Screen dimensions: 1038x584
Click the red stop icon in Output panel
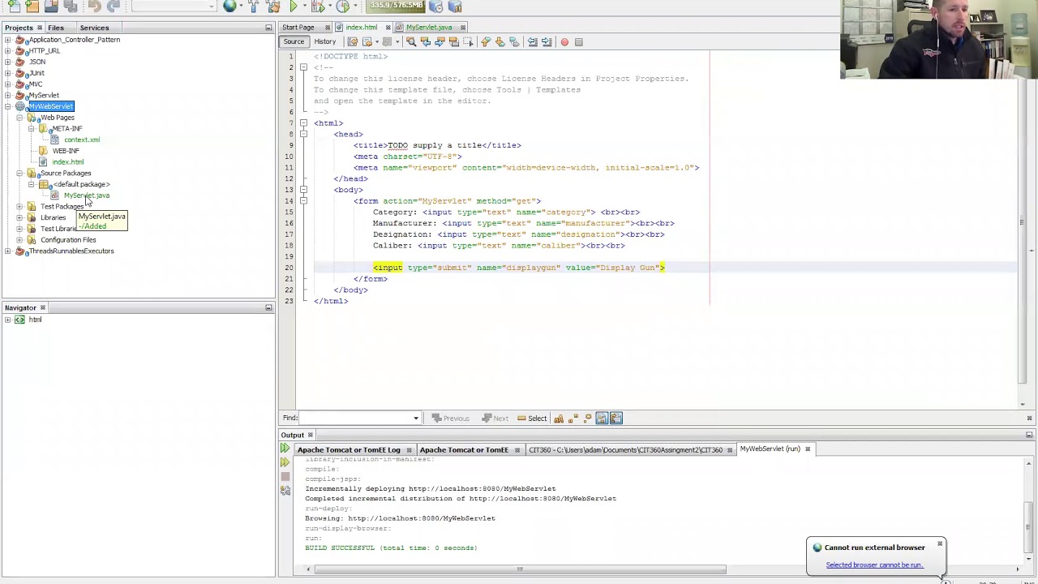pos(285,477)
